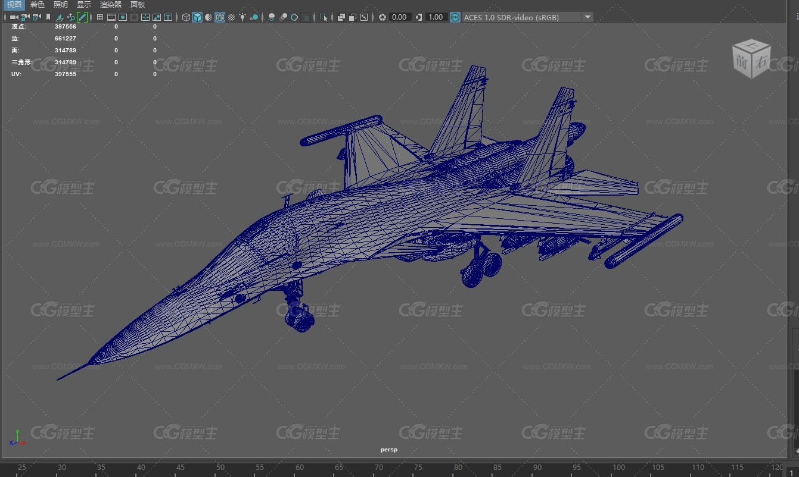Click the Screen Space Ambient Occlusion icon
The image size is (799, 477).
coord(272,17)
